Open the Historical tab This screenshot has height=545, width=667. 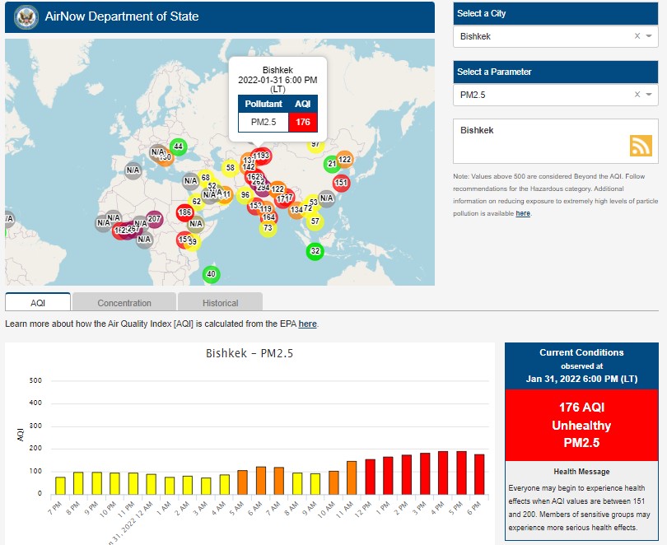(x=220, y=303)
